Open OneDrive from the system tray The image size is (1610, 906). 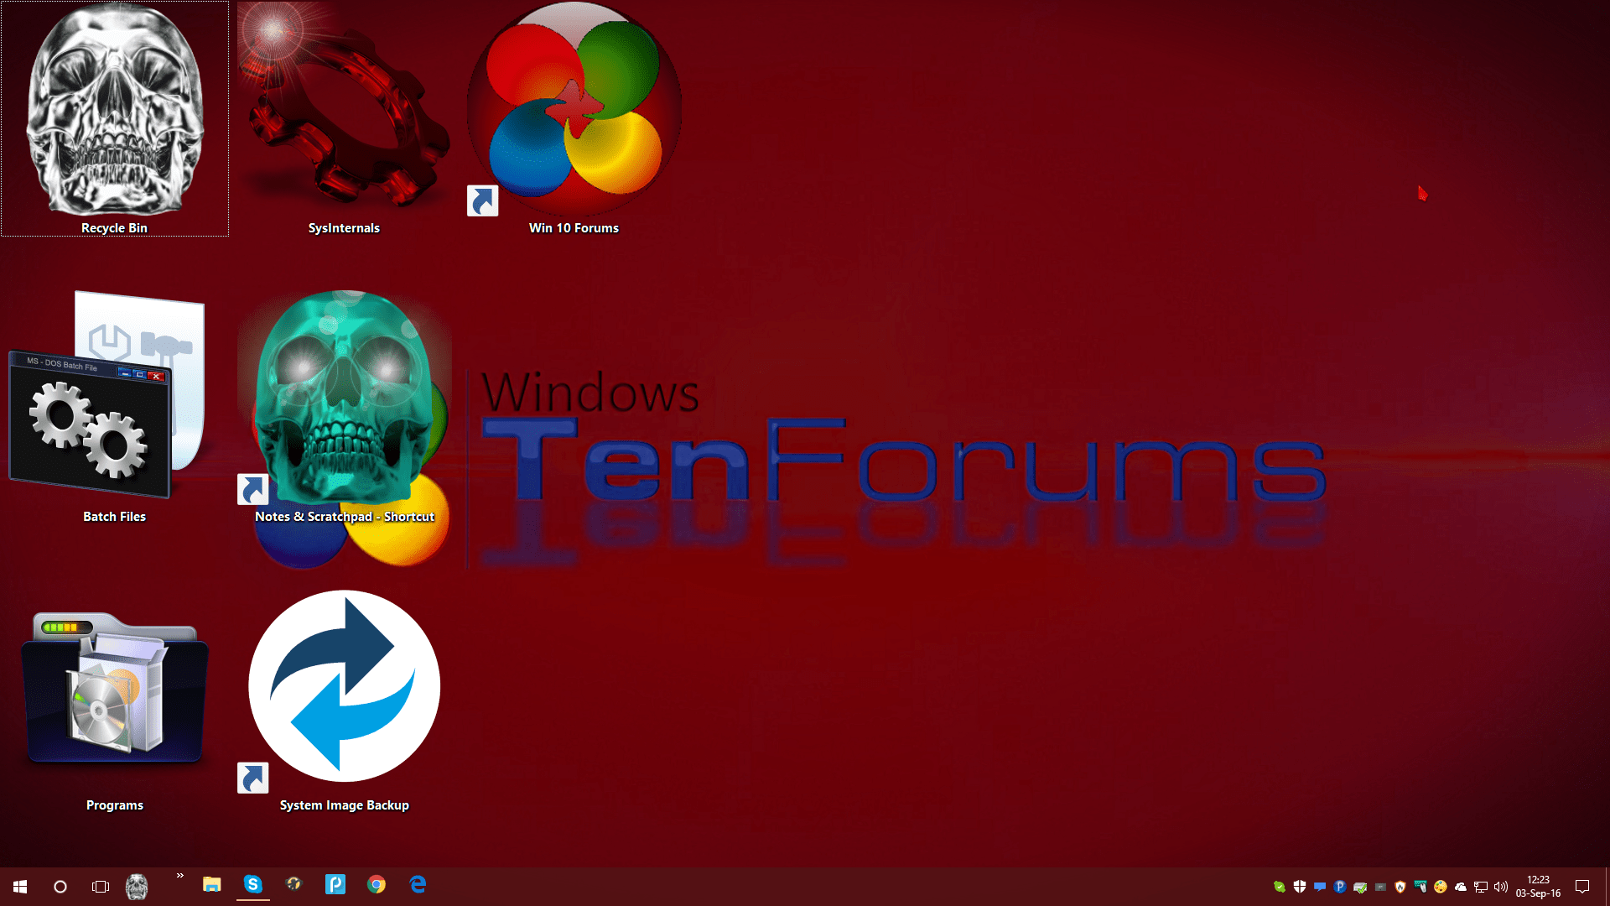click(1459, 887)
